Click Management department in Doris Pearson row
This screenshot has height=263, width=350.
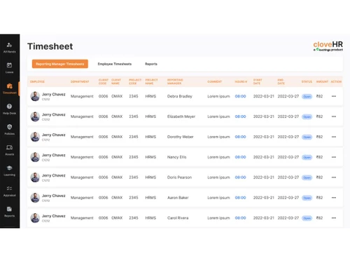point(82,177)
